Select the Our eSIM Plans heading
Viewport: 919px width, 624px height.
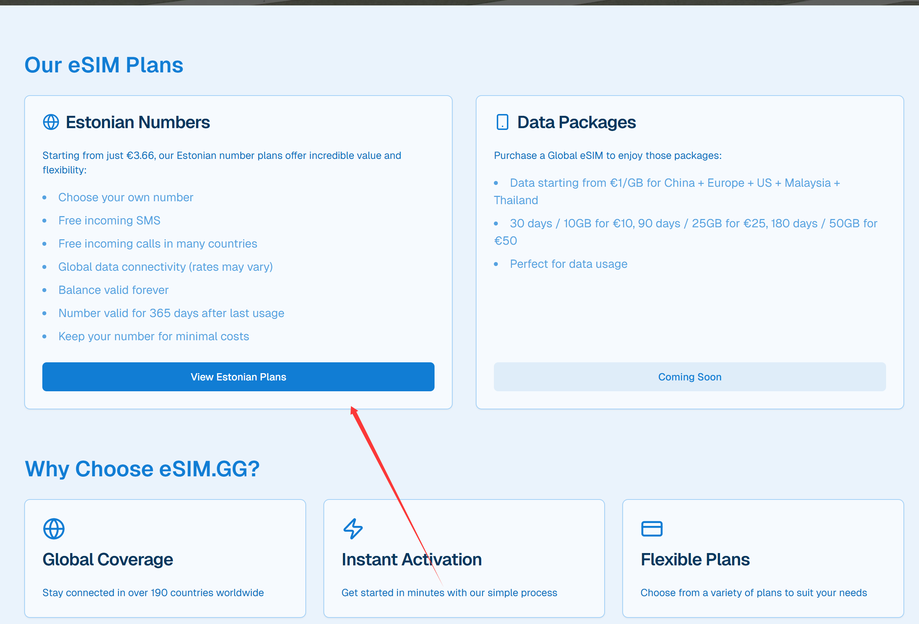point(104,65)
